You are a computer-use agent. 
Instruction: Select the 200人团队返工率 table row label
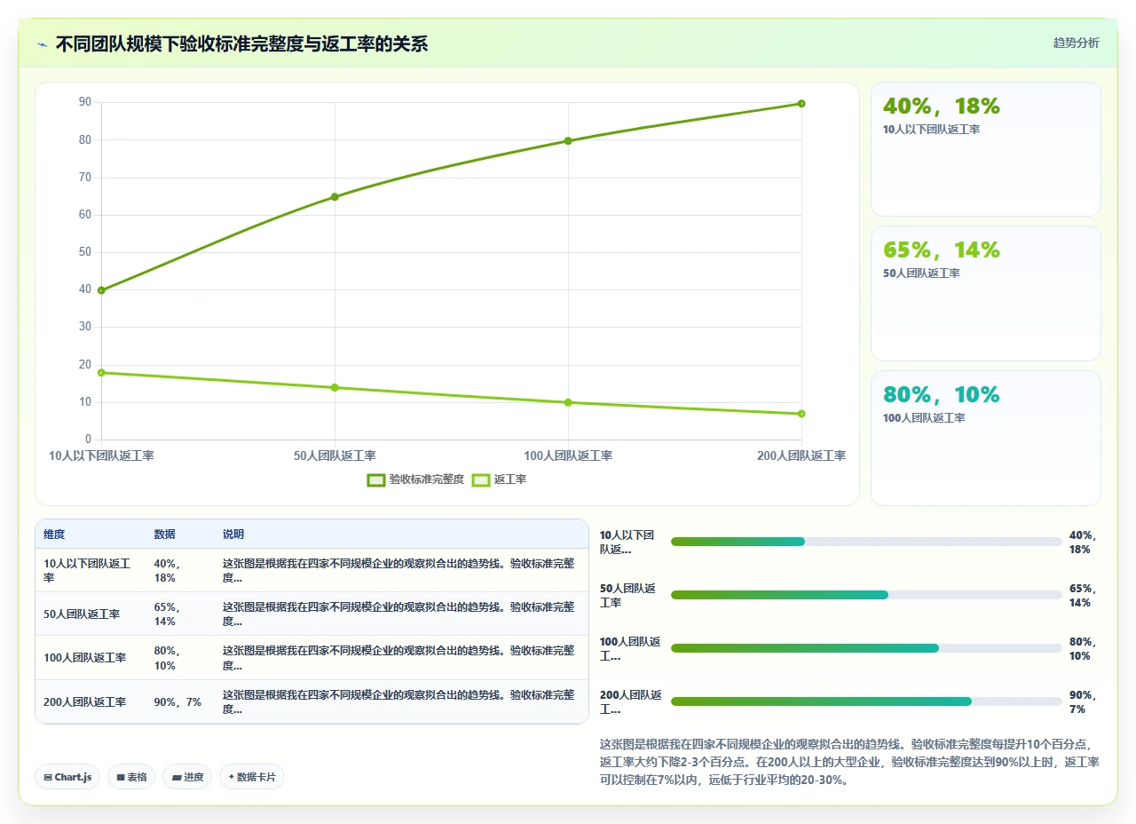85,702
